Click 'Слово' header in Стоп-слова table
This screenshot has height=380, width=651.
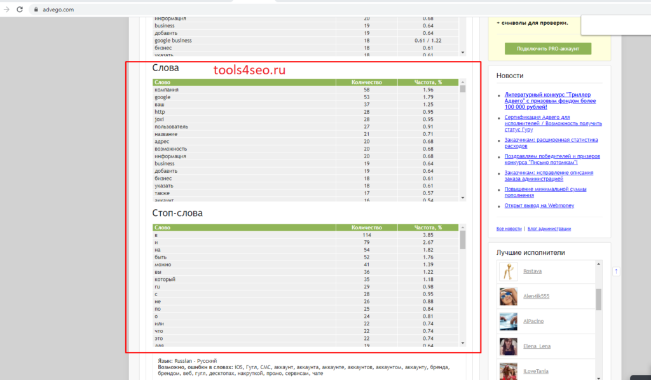(244, 227)
